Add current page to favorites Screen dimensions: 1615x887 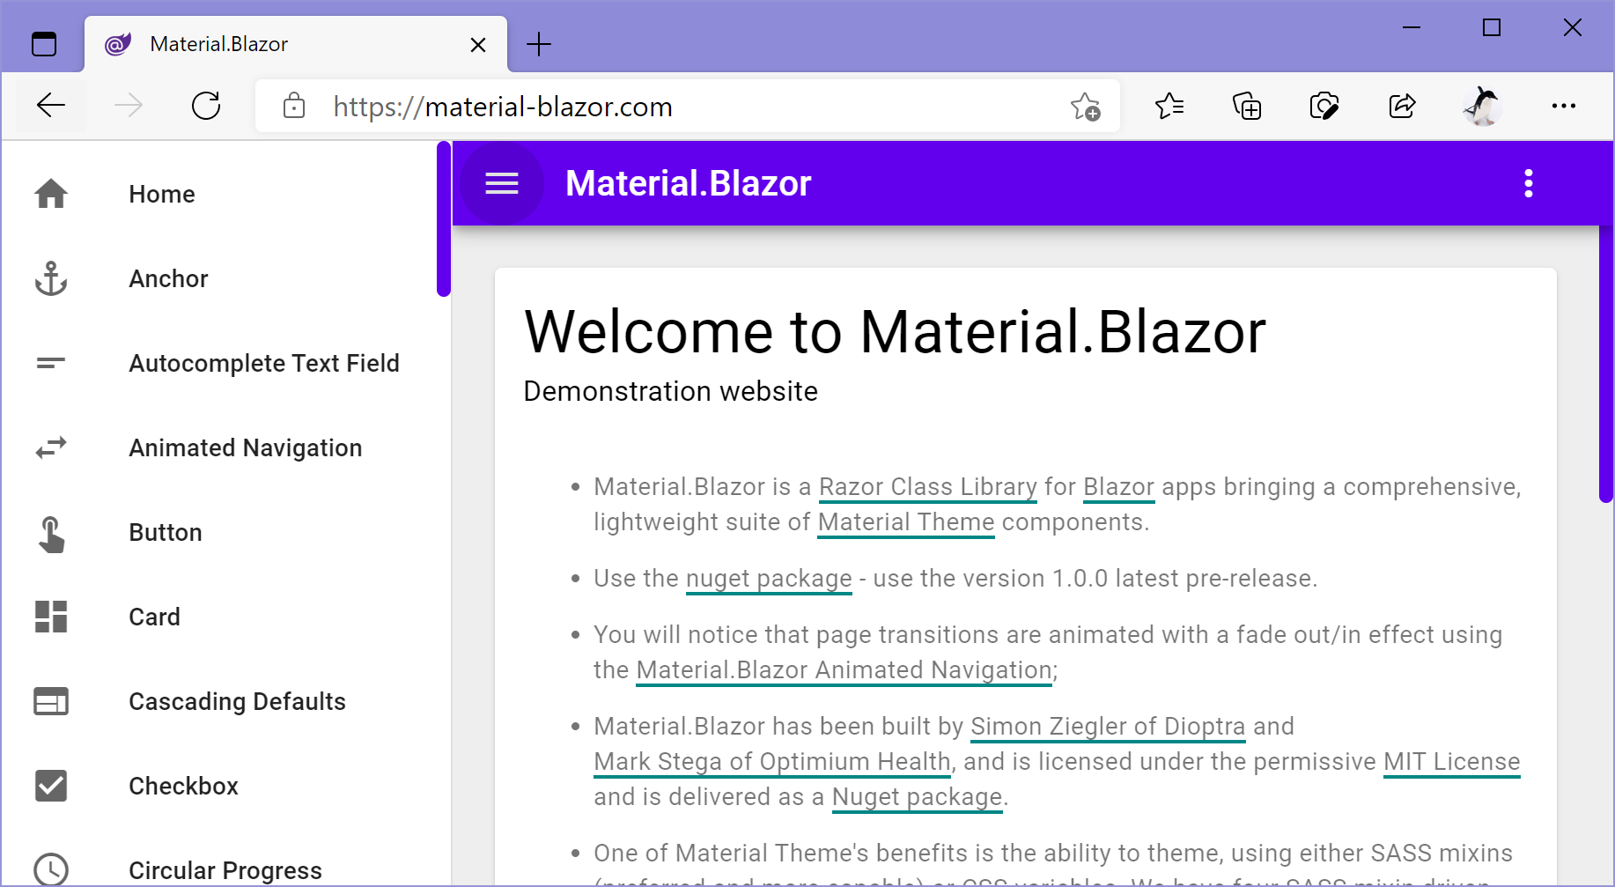coord(1086,106)
